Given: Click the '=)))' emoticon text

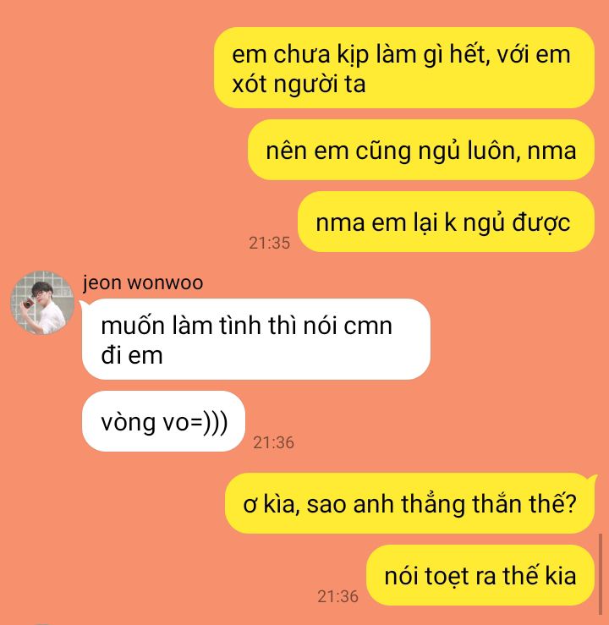Looking at the screenshot, I should [209, 422].
